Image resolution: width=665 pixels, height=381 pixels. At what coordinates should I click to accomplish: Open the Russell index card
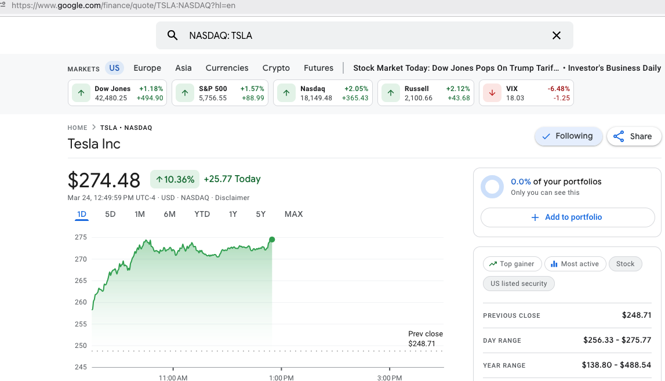pyautogui.click(x=426, y=93)
